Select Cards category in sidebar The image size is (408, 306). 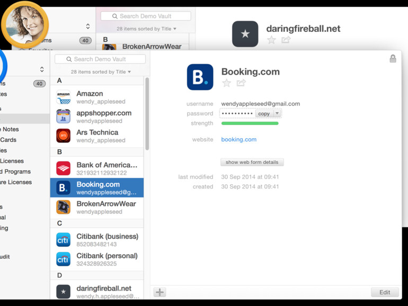click(8, 140)
